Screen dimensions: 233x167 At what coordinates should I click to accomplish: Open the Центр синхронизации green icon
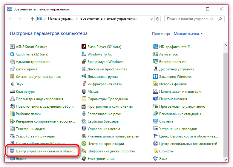pos(84,143)
